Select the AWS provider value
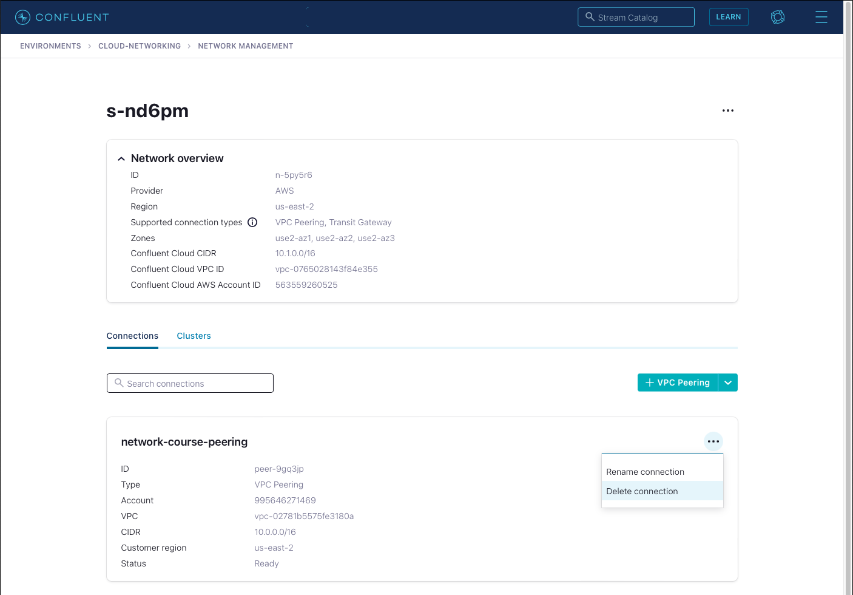Screen dimensions: 853x595 point(285,191)
